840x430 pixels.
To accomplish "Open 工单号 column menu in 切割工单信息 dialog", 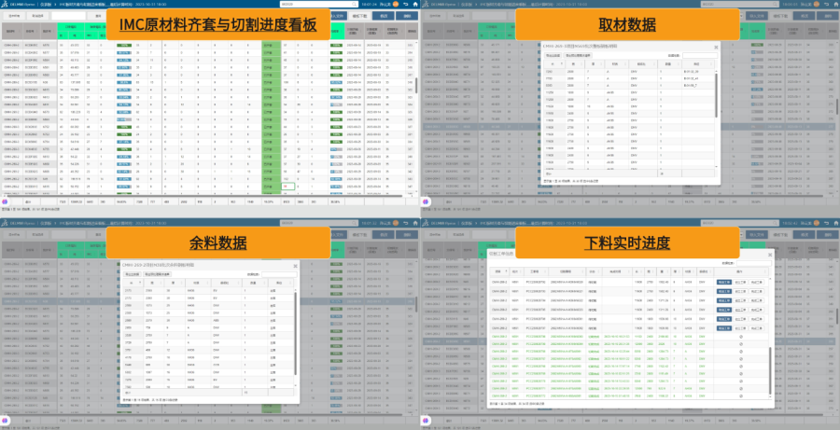I will (x=545, y=271).
